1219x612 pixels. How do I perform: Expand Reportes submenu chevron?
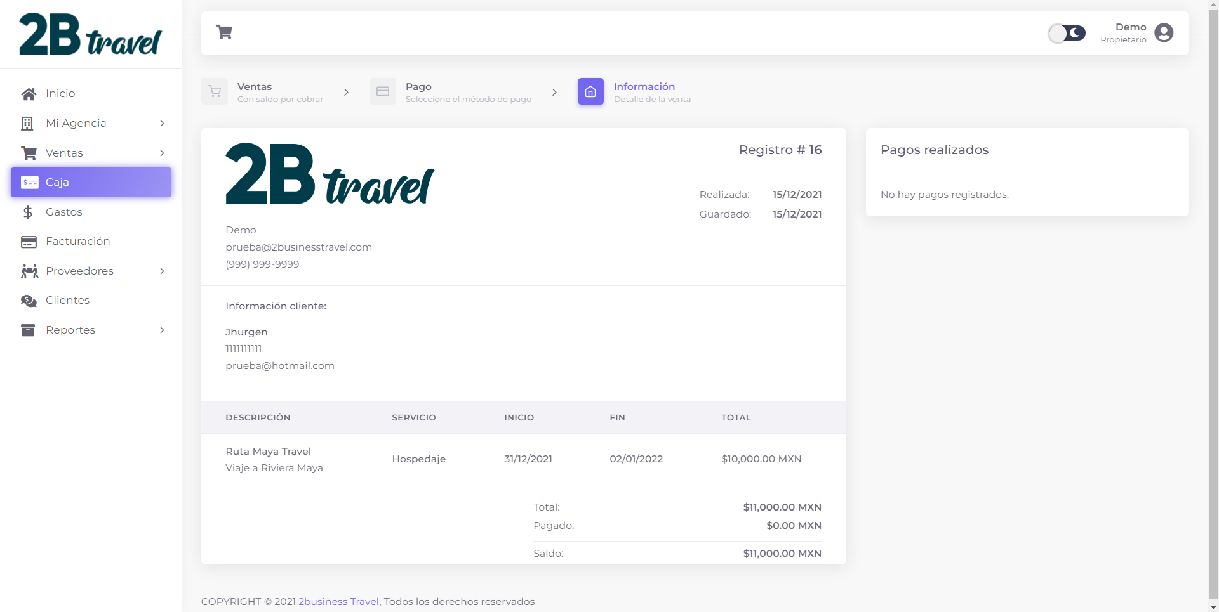(162, 330)
